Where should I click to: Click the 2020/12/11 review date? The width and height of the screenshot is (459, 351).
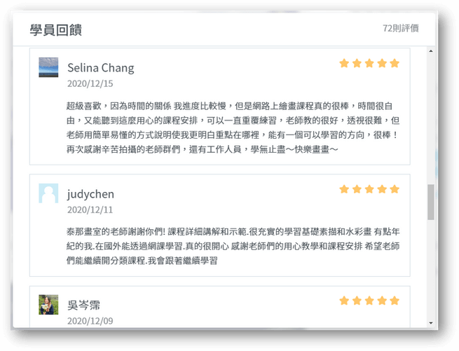(90, 209)
